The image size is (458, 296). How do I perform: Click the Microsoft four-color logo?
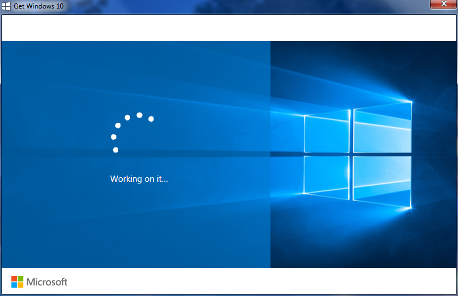17,282
